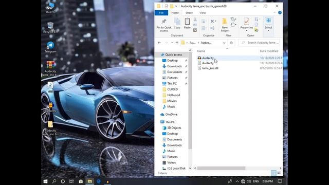Open the New item dropdown
The width and height of the screenshot is (329, 185).
pyautogui.click(x=233, y=20)
